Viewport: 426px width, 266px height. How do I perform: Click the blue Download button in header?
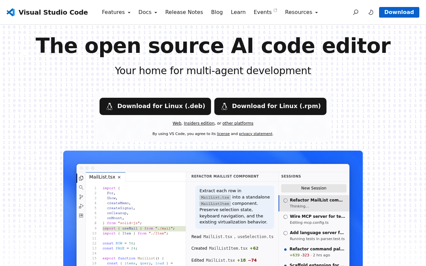pyautogui.click(x=399, y=12)
